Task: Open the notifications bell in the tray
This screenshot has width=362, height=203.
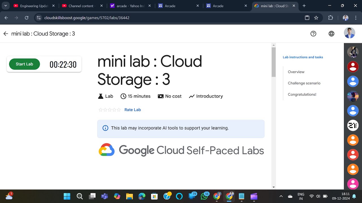Action: tap(354, 196)
